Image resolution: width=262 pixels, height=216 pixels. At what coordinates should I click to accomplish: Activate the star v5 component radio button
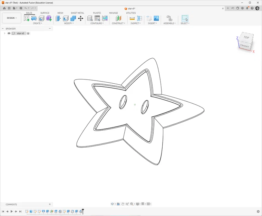28,33
